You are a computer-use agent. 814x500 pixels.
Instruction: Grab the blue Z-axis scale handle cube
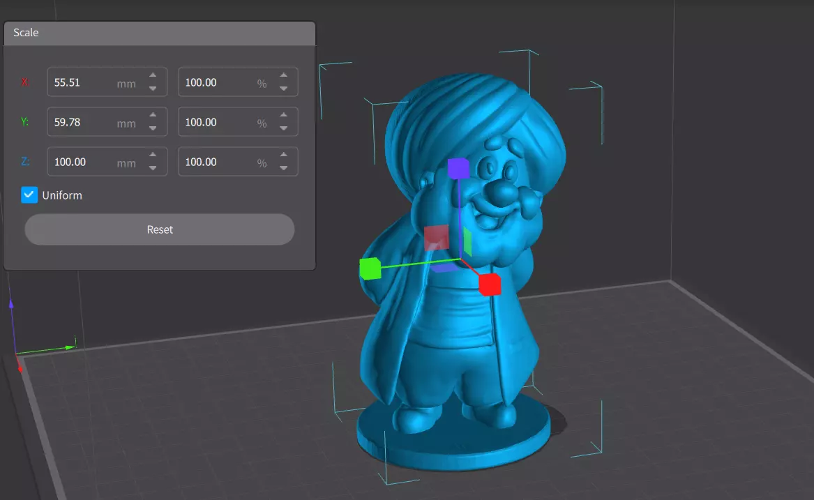coord(458,169)
